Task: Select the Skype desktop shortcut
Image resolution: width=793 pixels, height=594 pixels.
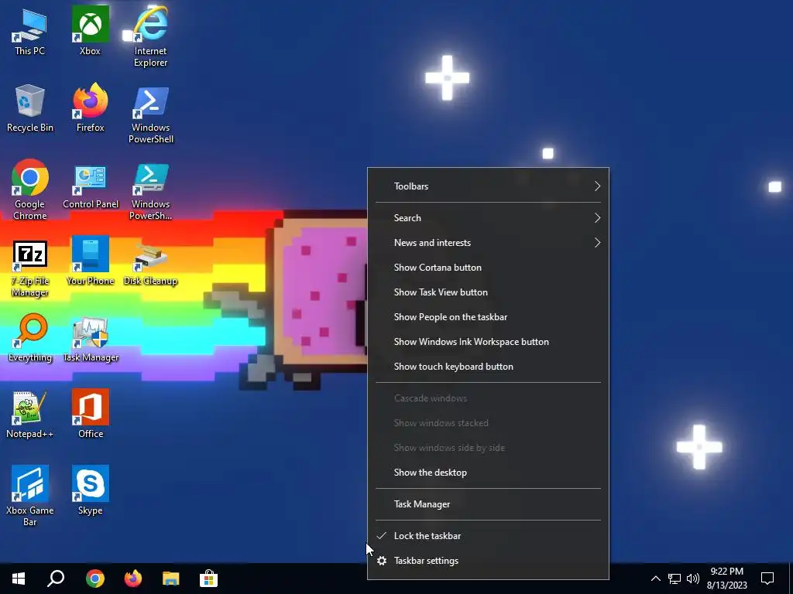Action: pyautogui.click(x=90, y=490)
